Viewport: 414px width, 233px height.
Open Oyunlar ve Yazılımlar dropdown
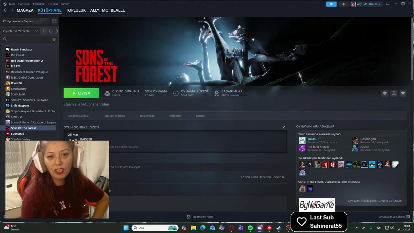tap(20, 31)
